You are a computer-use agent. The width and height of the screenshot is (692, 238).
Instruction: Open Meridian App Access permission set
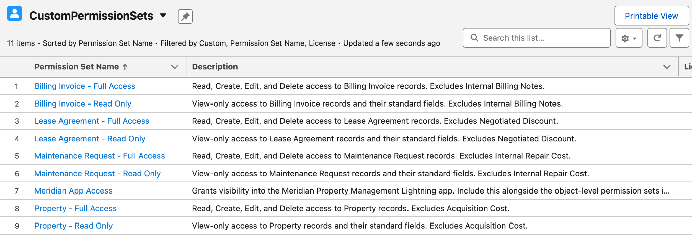pos(73,191)
